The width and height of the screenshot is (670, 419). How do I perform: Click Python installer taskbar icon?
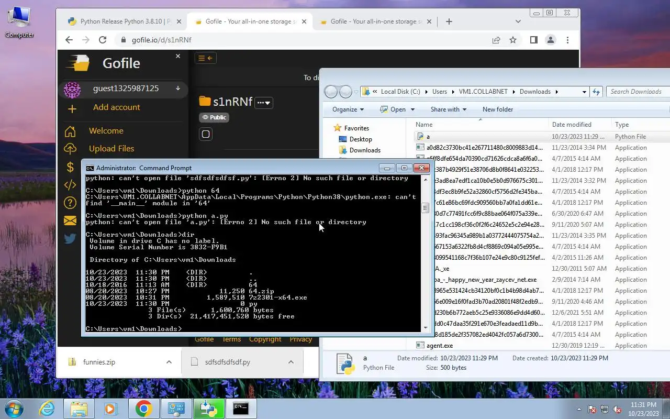tap(208, 409)
